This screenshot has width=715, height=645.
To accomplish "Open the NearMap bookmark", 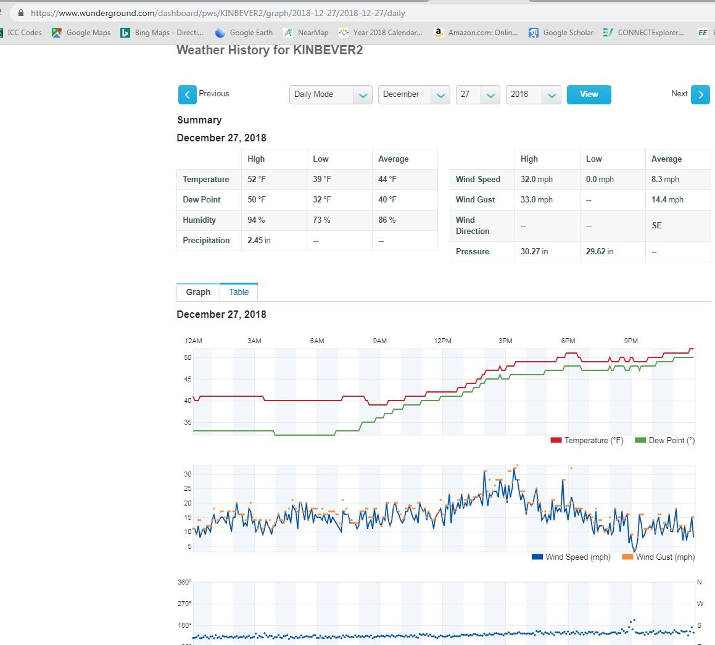I will tap(306, 32).
